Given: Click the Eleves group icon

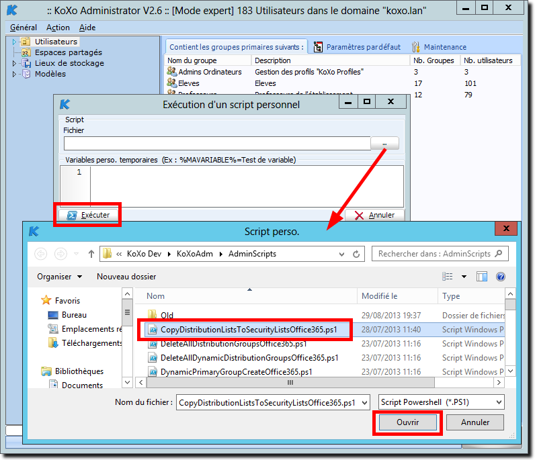Looking at the screenshot, I should coord(171,83).
